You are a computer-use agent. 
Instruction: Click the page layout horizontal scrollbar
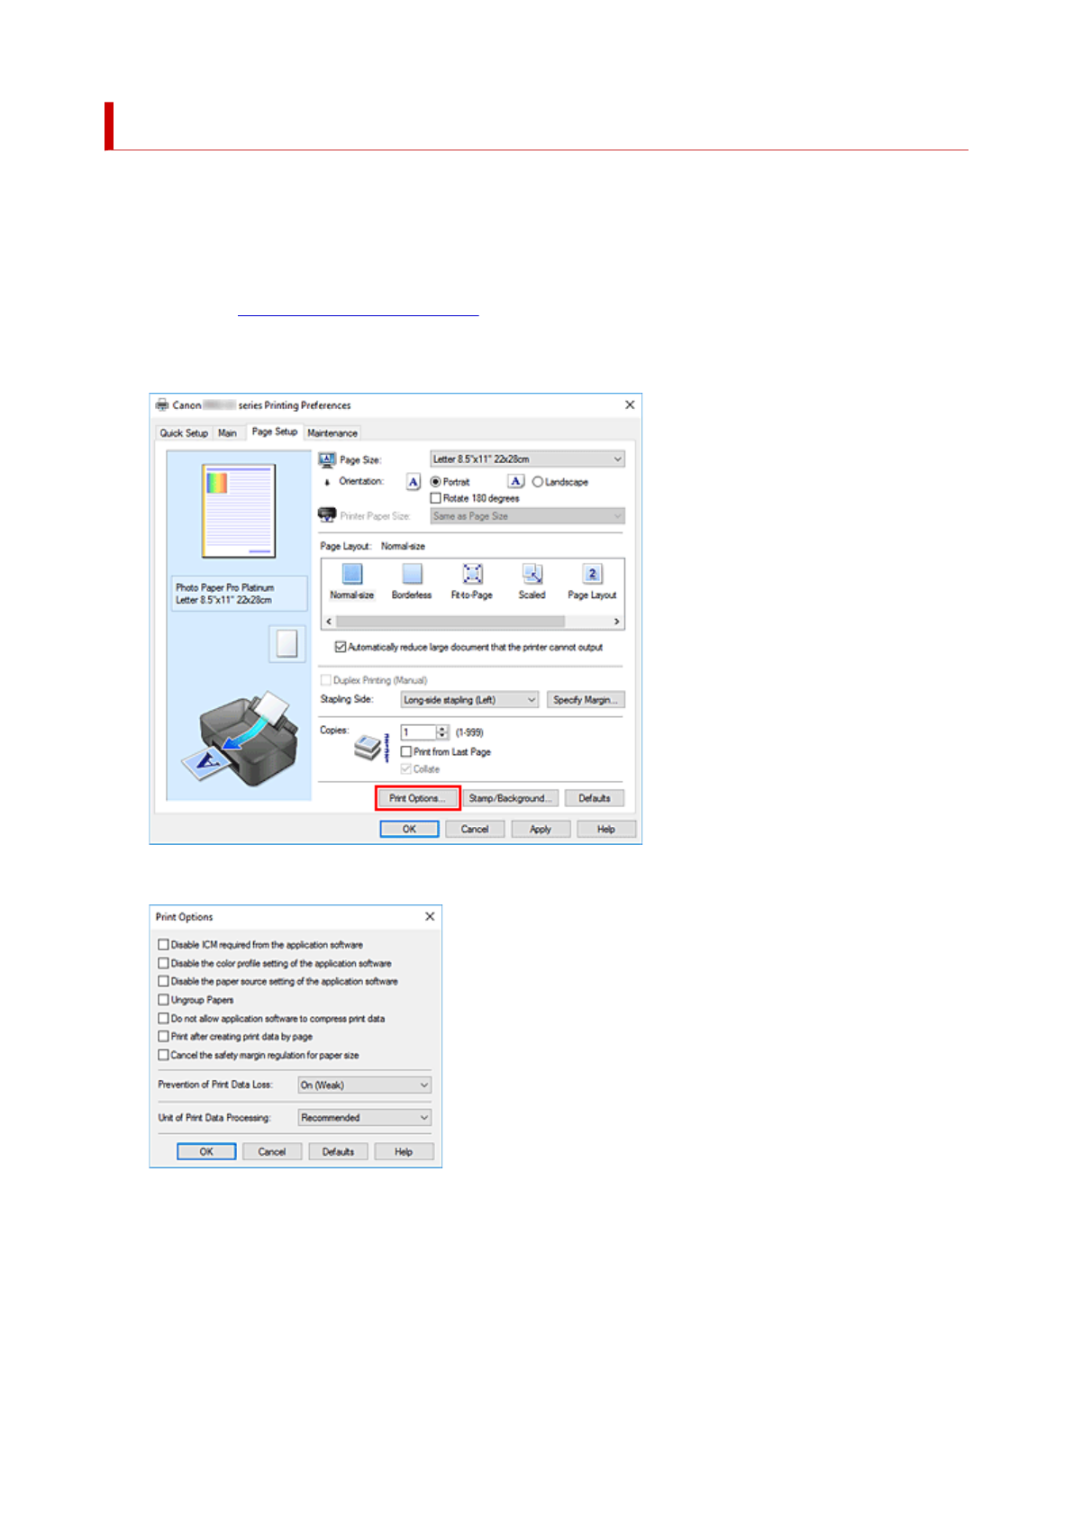click(450, 622)
